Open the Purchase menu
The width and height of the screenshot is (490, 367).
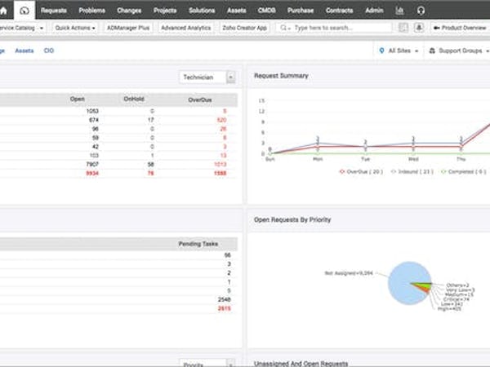tap(301, 11)
